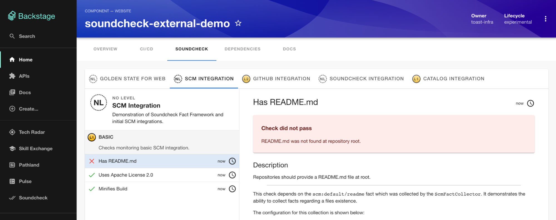Select Uses Apache License 2.0 check
Image resolution: width=556 pixels, height=220 pixels.
pos(162,175)
